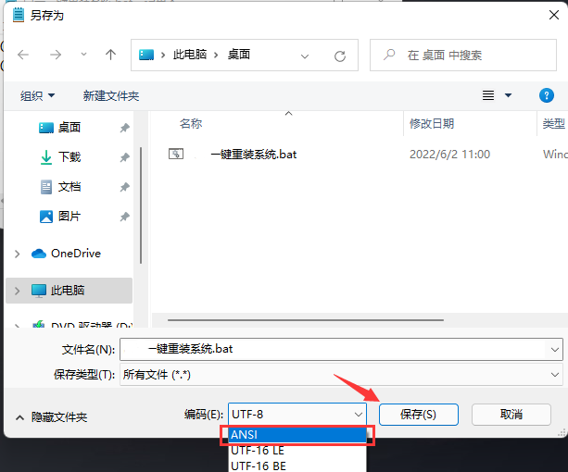Sort files by 修改日期 column

coord(432,124)
